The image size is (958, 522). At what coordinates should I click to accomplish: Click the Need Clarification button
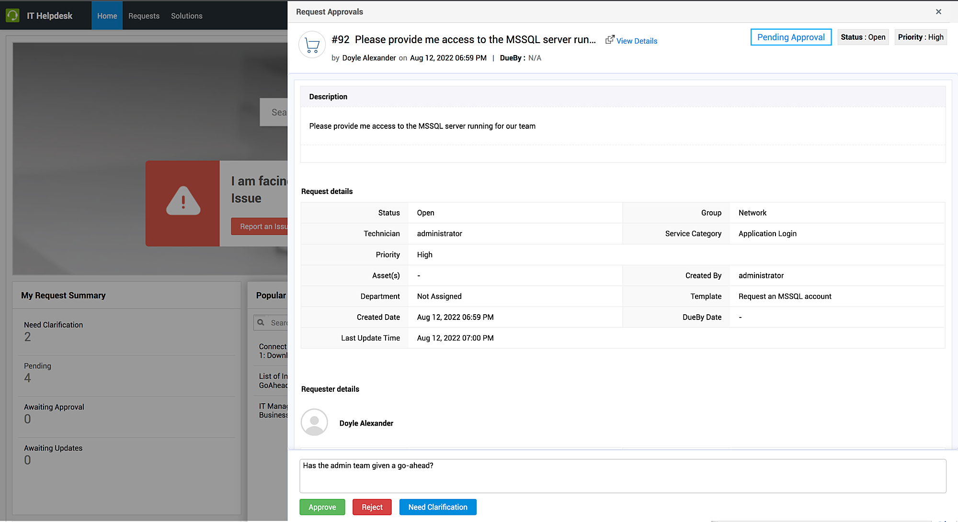437,507
